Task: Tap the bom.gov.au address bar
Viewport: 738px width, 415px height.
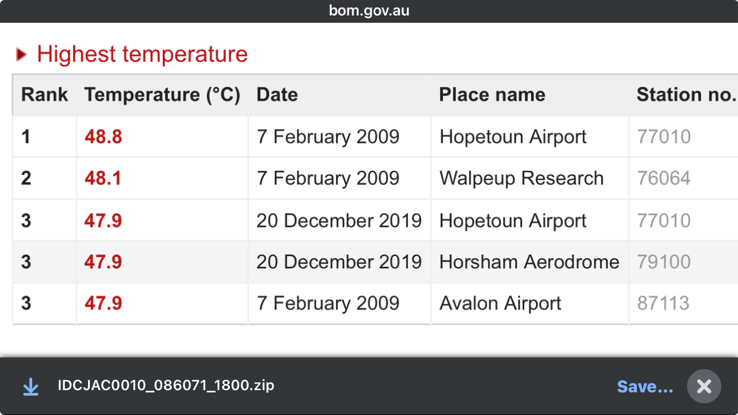Action: (x=369, y=11)
